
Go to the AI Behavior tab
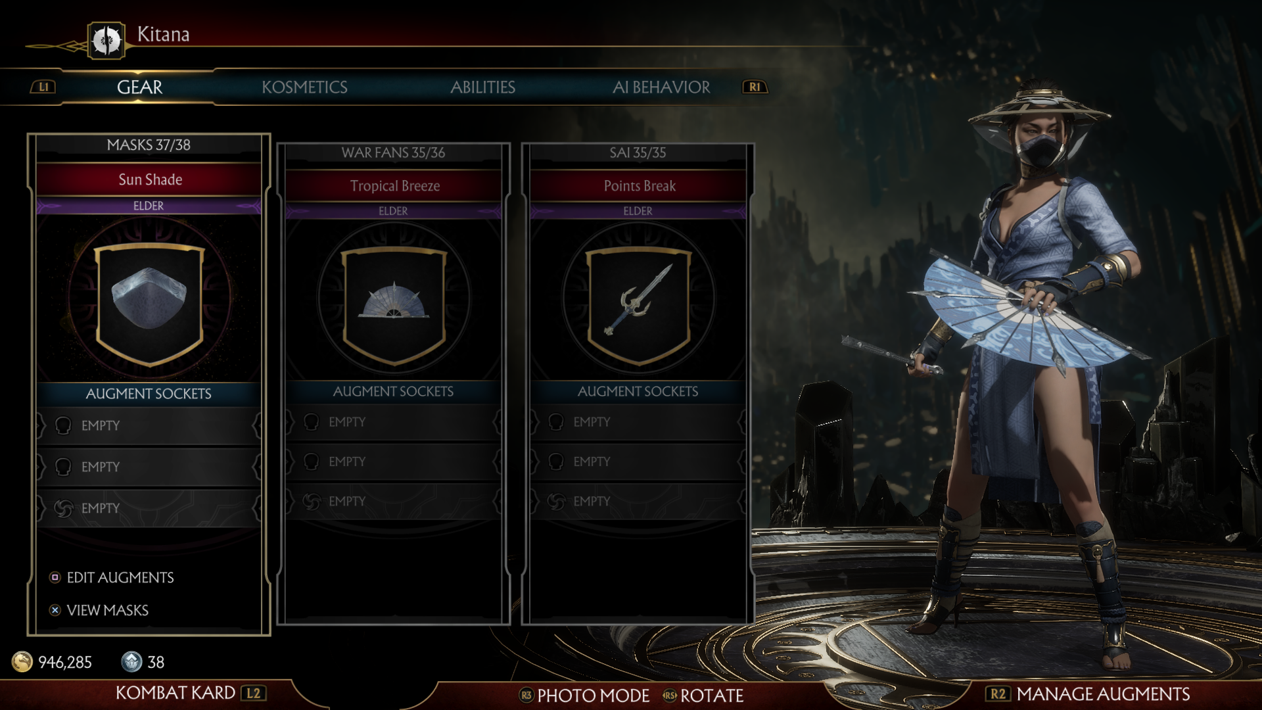[x=661, y=87]
